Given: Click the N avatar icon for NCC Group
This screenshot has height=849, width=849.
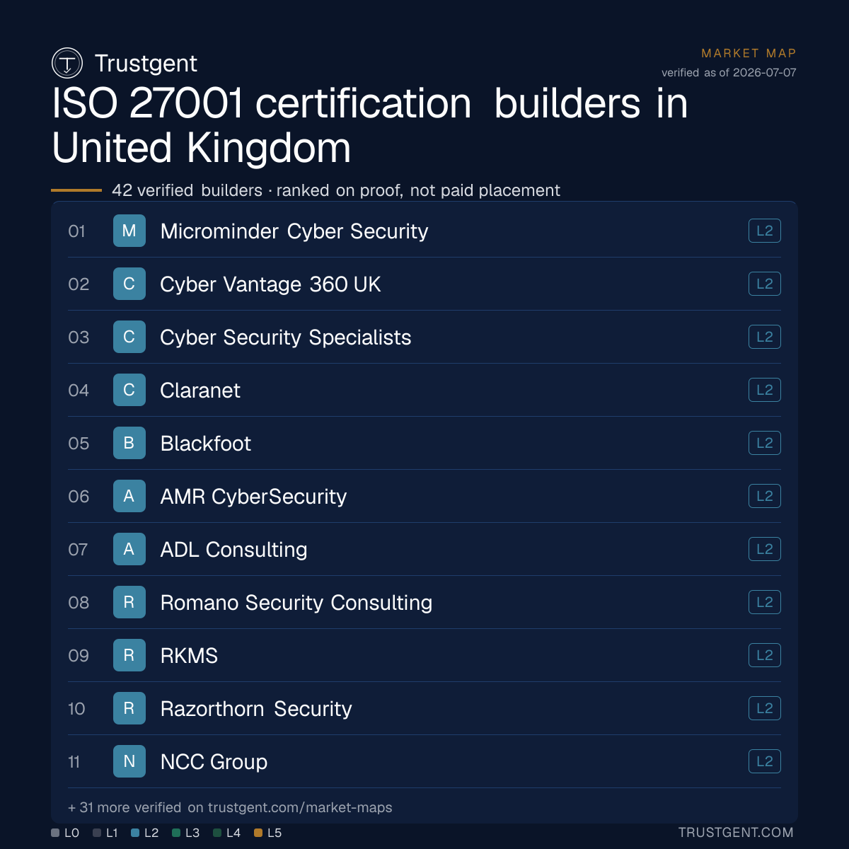Looking at the screenshot, I should [129, 761].
